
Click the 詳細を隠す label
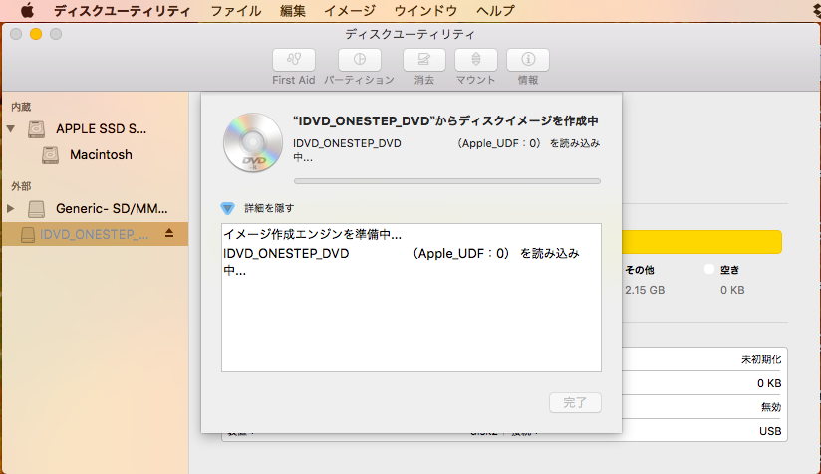[269, 208]
